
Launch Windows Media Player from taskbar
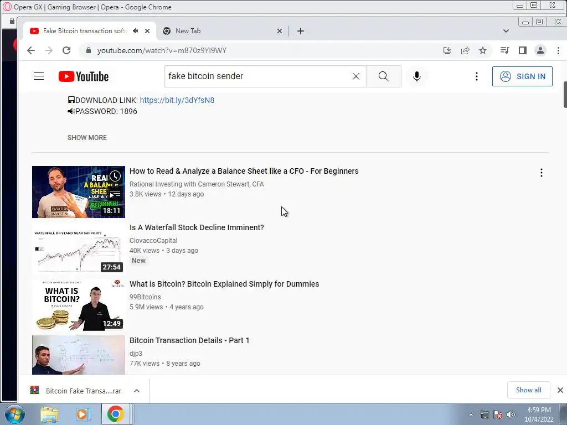[x=82, y=414]
